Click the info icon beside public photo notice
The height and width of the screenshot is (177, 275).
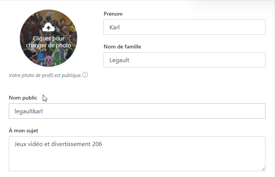tap(85, 75)
